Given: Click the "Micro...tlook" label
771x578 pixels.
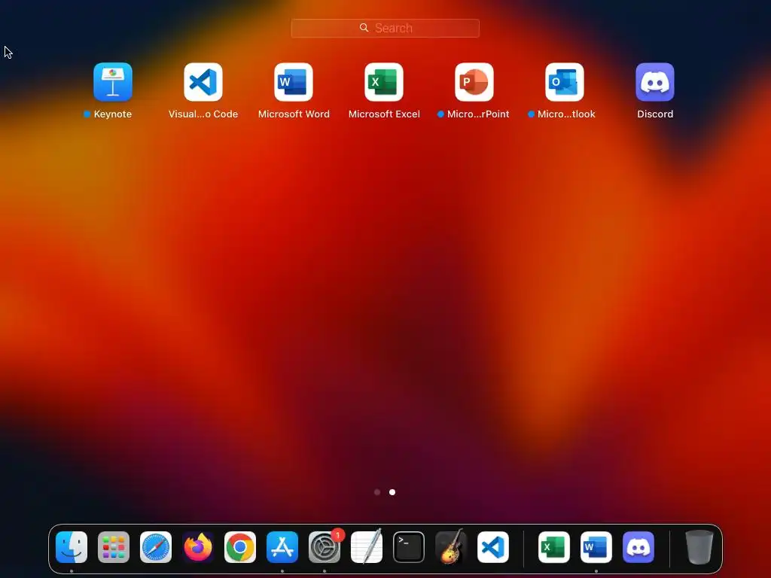Looking at the screenshot, I should [566, 114].
